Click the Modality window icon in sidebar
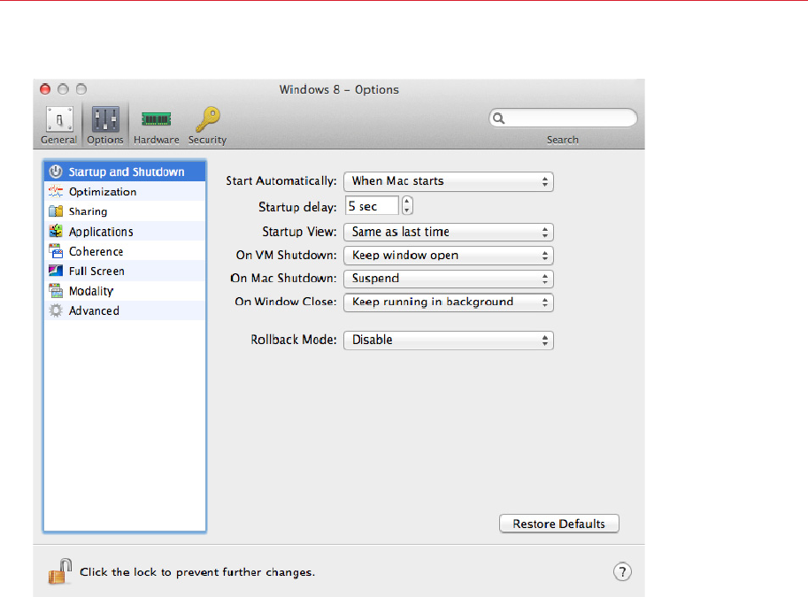 [56, 291]
